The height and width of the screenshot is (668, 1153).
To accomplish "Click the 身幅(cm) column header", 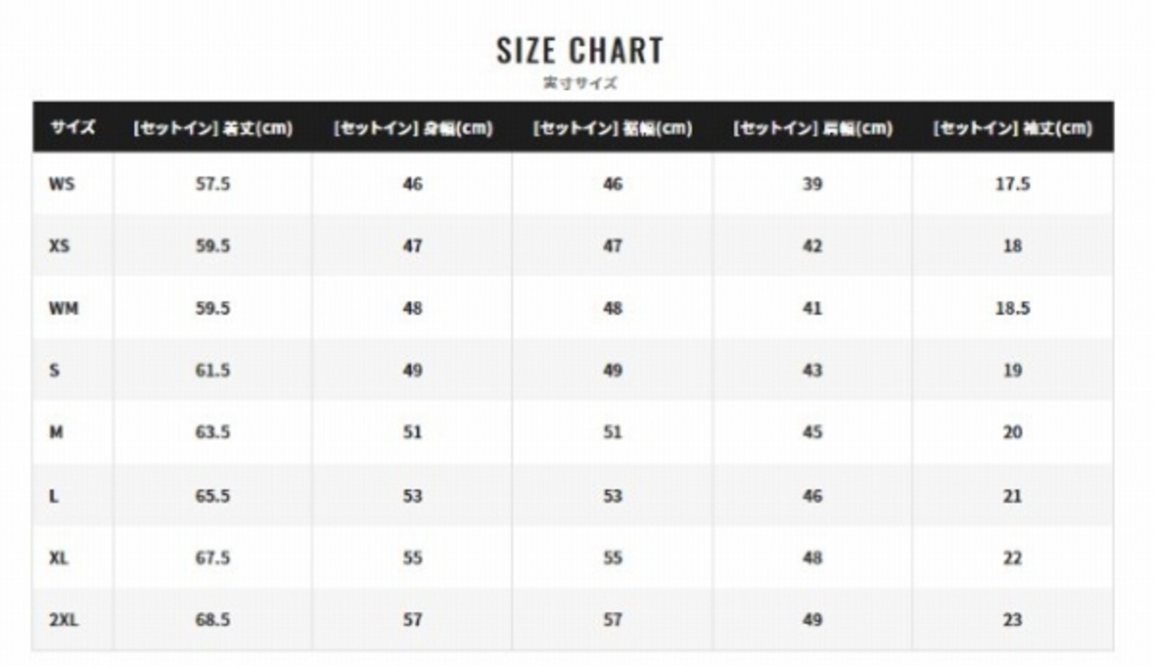I will pyautogui.click(x=413, y=128).
